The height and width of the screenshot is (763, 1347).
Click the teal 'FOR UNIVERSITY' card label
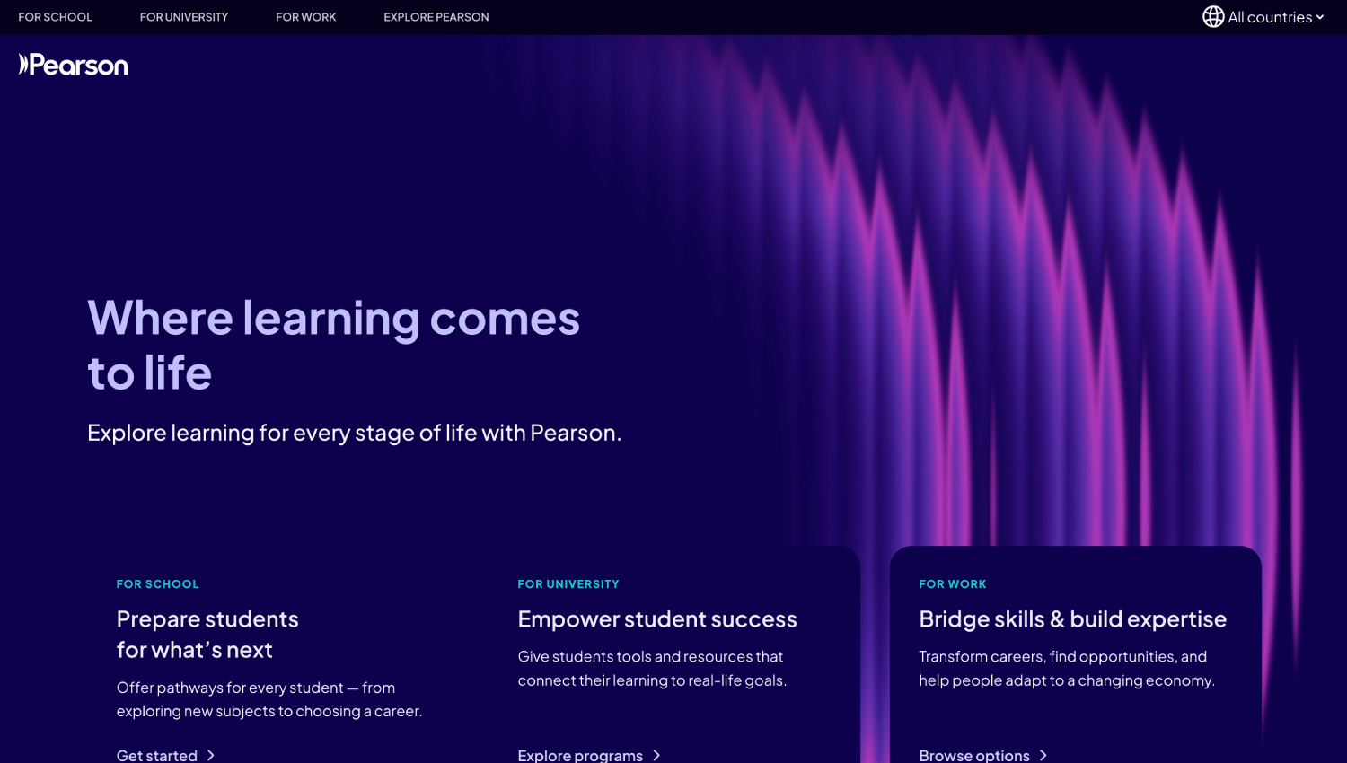point(568,584)
